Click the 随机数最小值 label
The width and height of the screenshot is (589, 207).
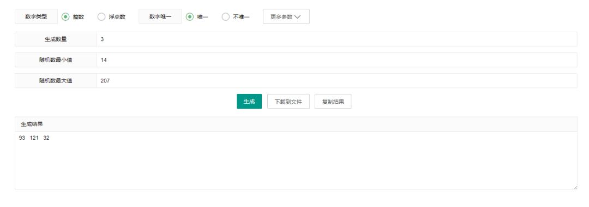pyautogui.click(x=56, y=60)
